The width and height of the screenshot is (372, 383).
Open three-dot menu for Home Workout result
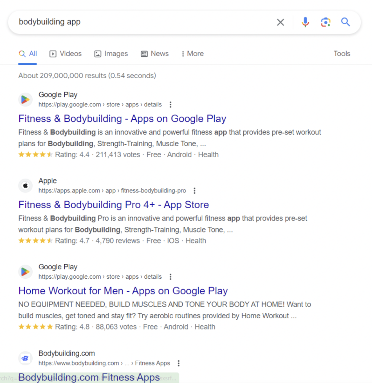170,277
